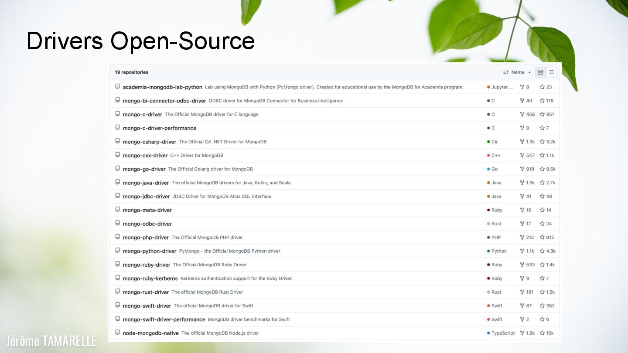Click the fork icon showing 918 forks
The width and height of the screenshot is (628, 353).
(x=522, y=169)
